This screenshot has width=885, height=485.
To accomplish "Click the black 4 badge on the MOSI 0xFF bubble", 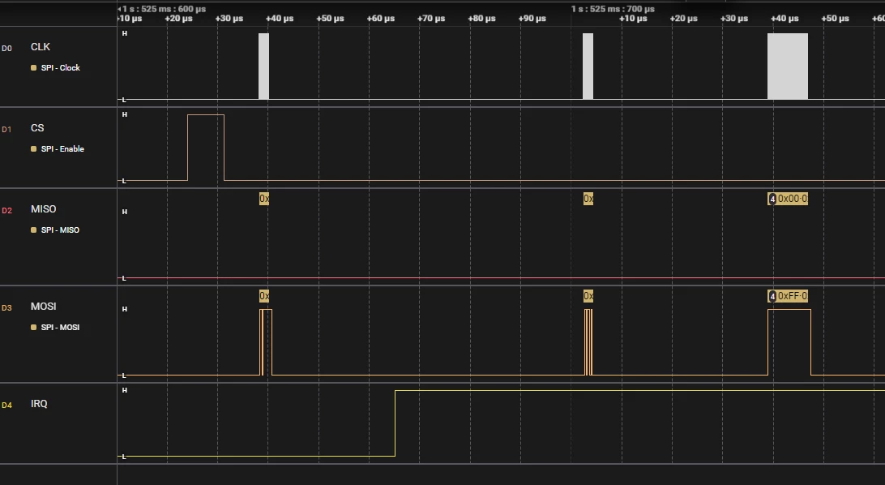I will 772,296.
